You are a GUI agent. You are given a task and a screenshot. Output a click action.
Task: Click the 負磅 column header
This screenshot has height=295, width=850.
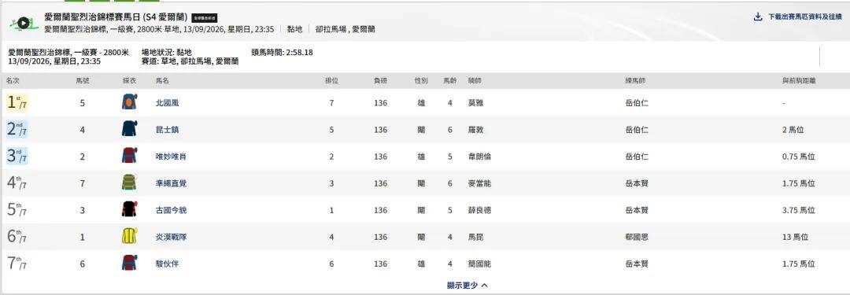[x=381, y=81]
